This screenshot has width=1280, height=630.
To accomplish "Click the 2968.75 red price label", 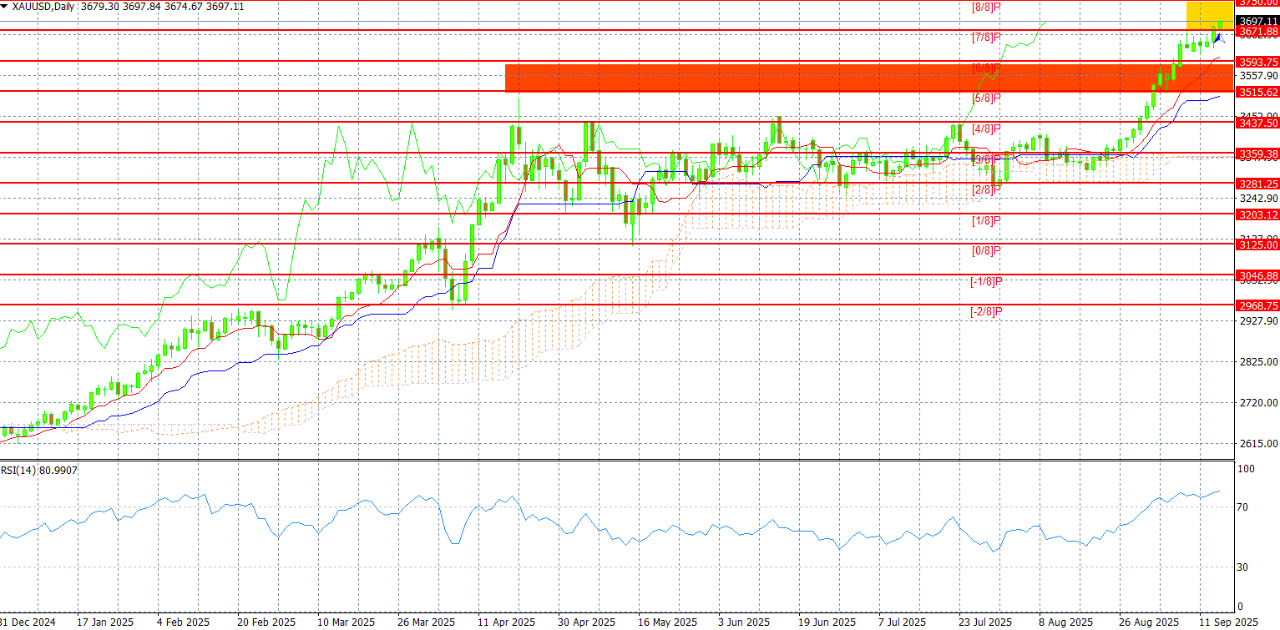I will pos(1257,306).
